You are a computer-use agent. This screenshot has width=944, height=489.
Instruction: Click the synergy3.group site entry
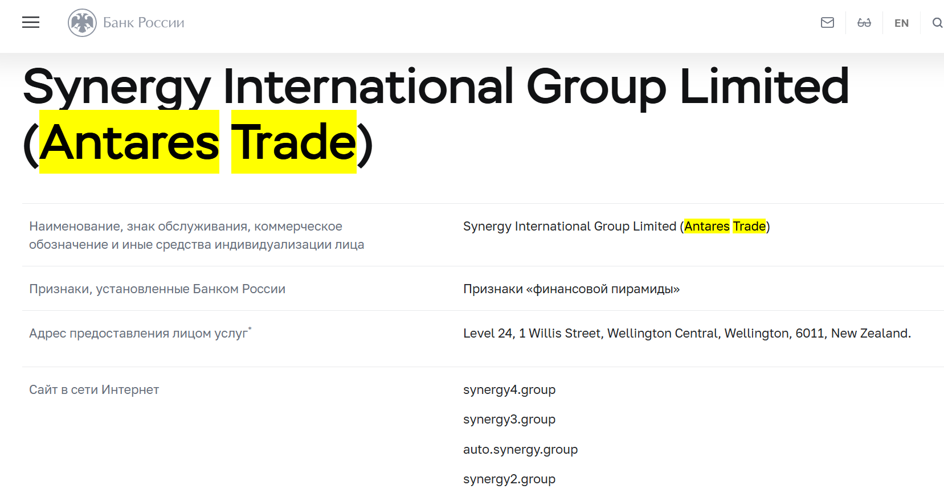509,420
